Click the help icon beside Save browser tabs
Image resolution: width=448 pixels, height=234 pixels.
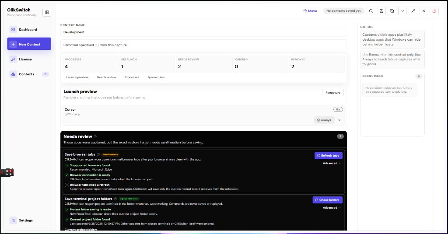point(98,154)
